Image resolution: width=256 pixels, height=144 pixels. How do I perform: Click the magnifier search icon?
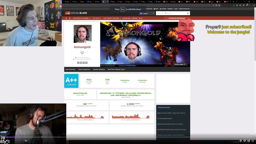click(x=188, y=13)
